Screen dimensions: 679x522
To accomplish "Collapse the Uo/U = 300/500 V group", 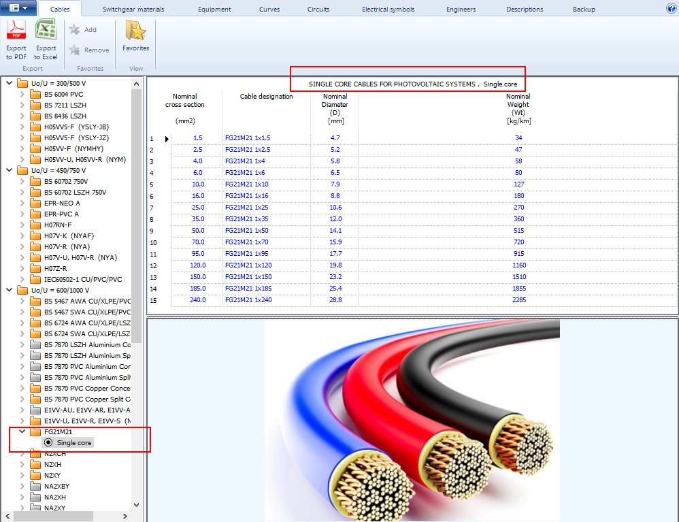I will [9, 83].
